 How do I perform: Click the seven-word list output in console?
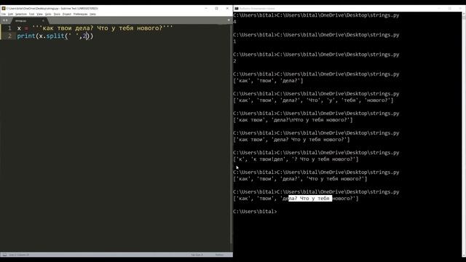tap(313, 100)
